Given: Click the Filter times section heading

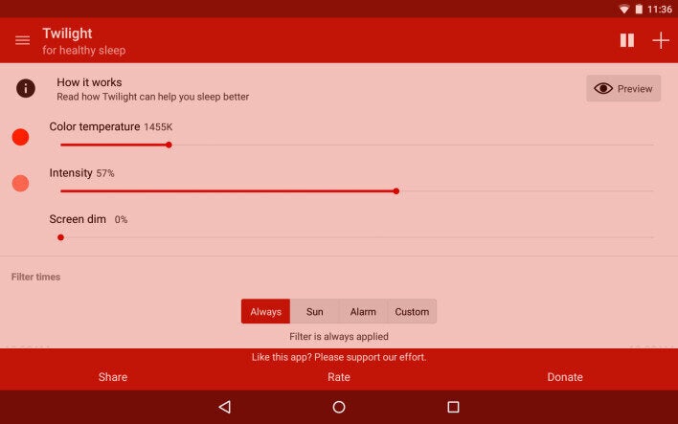Looking at the screenshot, I should click(35, 277).
